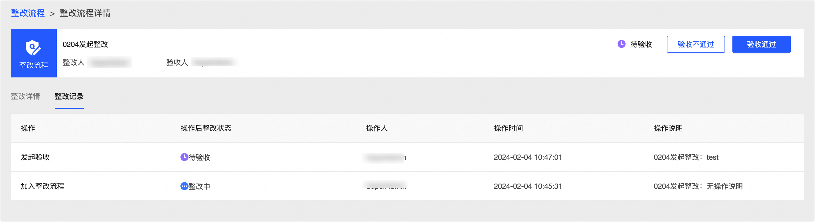This screenshot has height=222, width=815.
Task: Click the 操作后整改状态 column header
Action: [206, 128]
